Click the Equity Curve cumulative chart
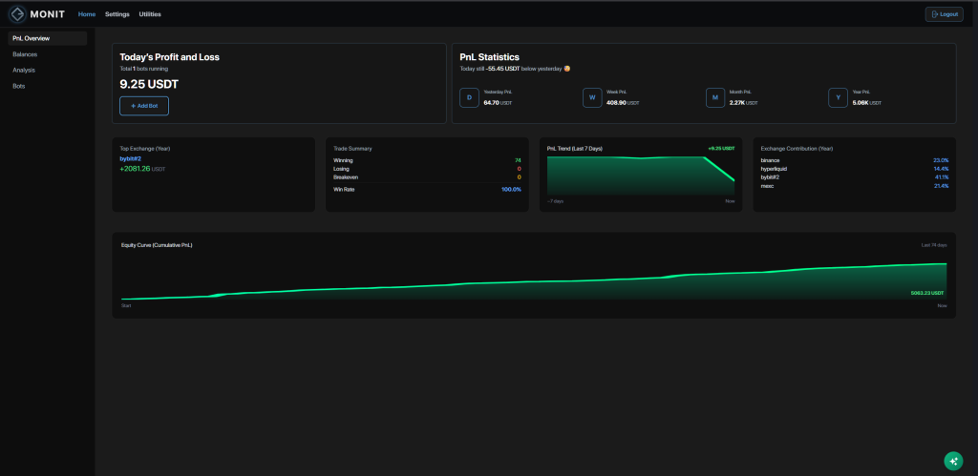 point(533,281)
